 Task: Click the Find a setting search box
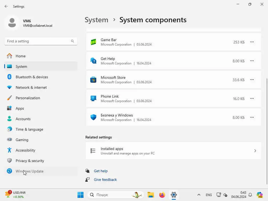(x=41, y=41)
